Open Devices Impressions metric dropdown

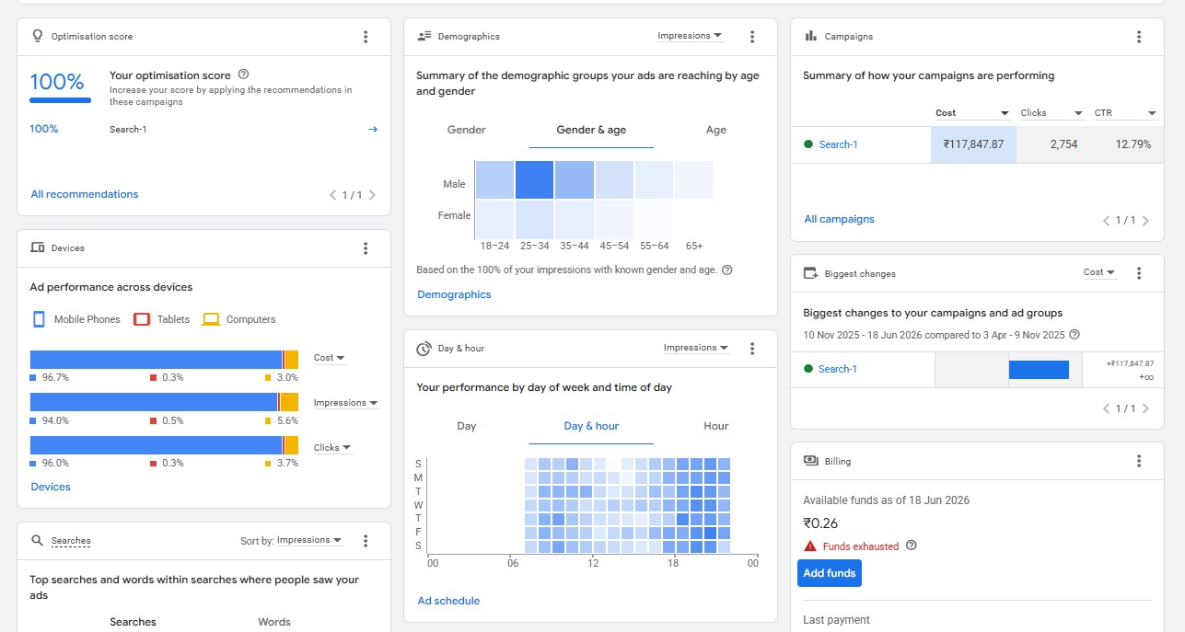(x=346, y=403)
